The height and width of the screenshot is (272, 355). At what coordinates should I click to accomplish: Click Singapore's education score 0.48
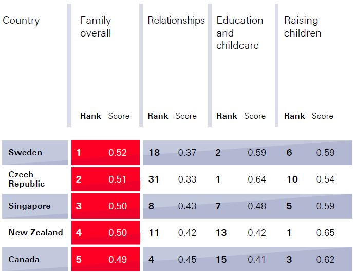[x=257, y=206]
